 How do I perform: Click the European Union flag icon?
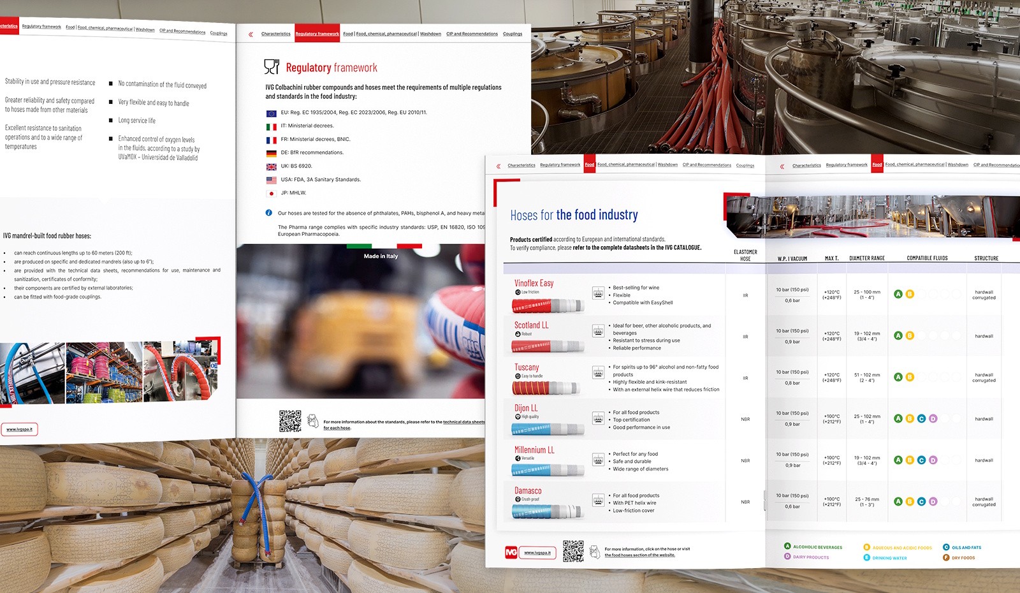click(x=271, y=113)
